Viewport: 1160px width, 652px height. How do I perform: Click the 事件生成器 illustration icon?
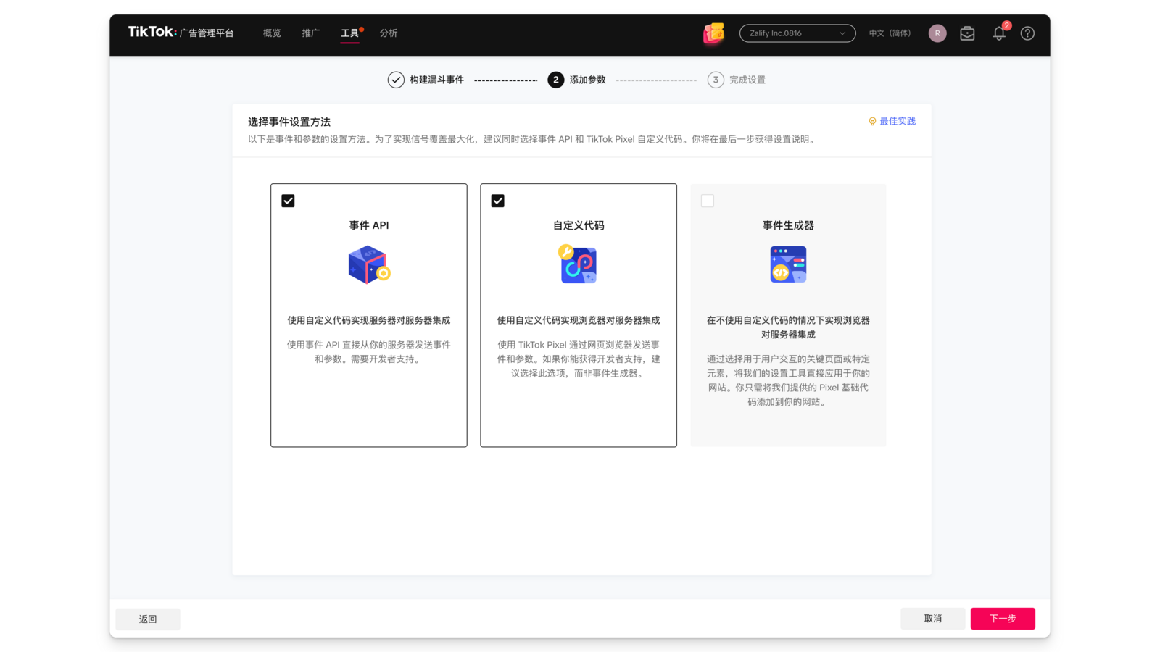tap(788, 264)
